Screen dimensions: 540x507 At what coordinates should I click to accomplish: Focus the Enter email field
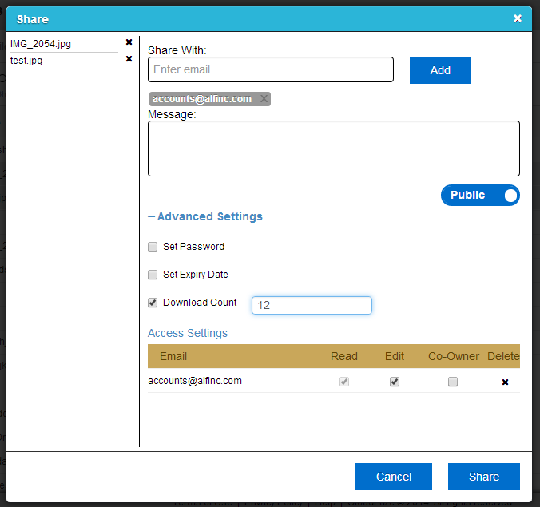pyautogui.click(x=271, y=69)
